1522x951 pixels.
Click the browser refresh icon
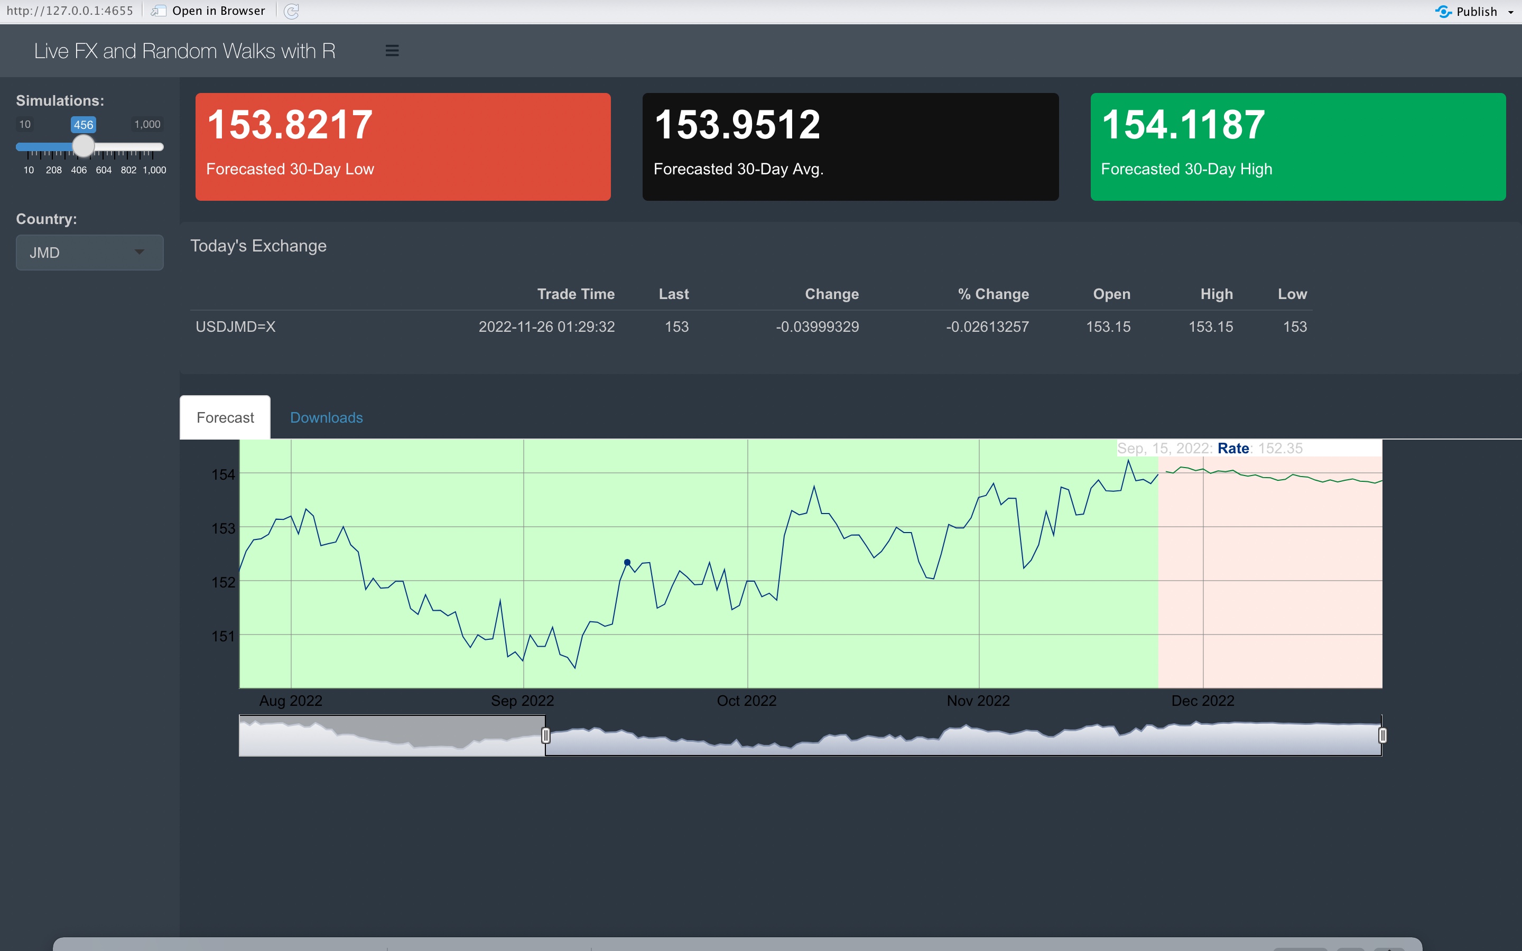click(289, 11)
